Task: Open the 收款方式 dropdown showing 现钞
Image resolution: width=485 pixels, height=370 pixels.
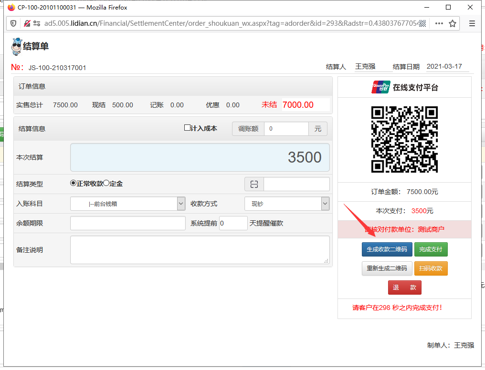Action: click(x=287, y=204)
